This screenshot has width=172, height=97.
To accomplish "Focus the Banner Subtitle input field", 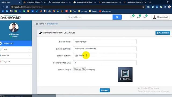I will (x=105, y=48).
